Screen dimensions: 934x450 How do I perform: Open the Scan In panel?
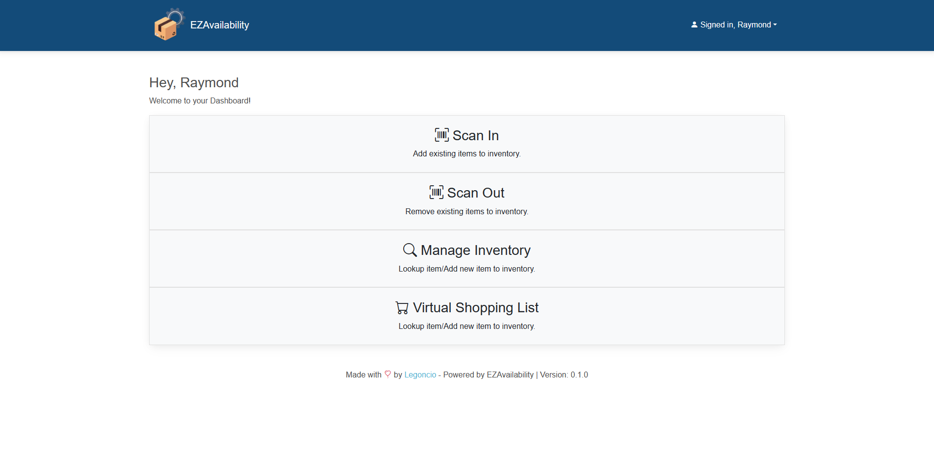coord(466,144)
